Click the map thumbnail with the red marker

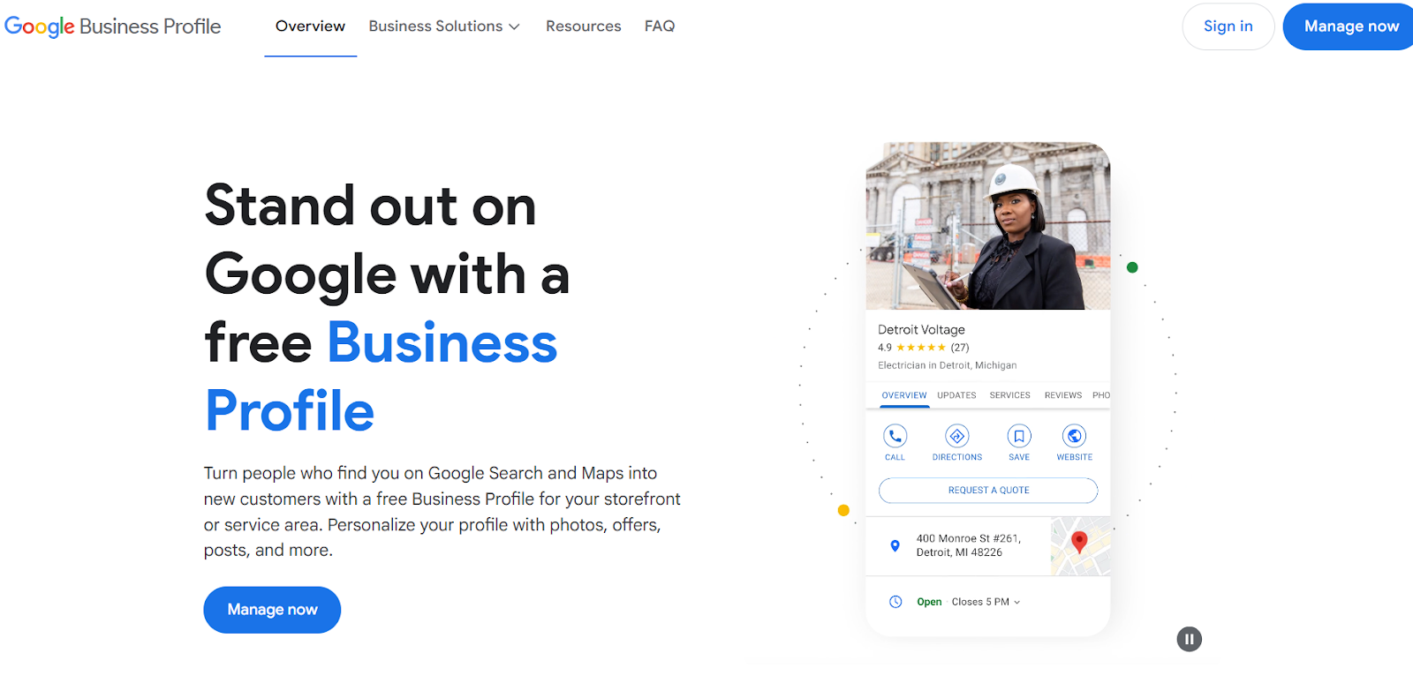tap(1080, 546)
